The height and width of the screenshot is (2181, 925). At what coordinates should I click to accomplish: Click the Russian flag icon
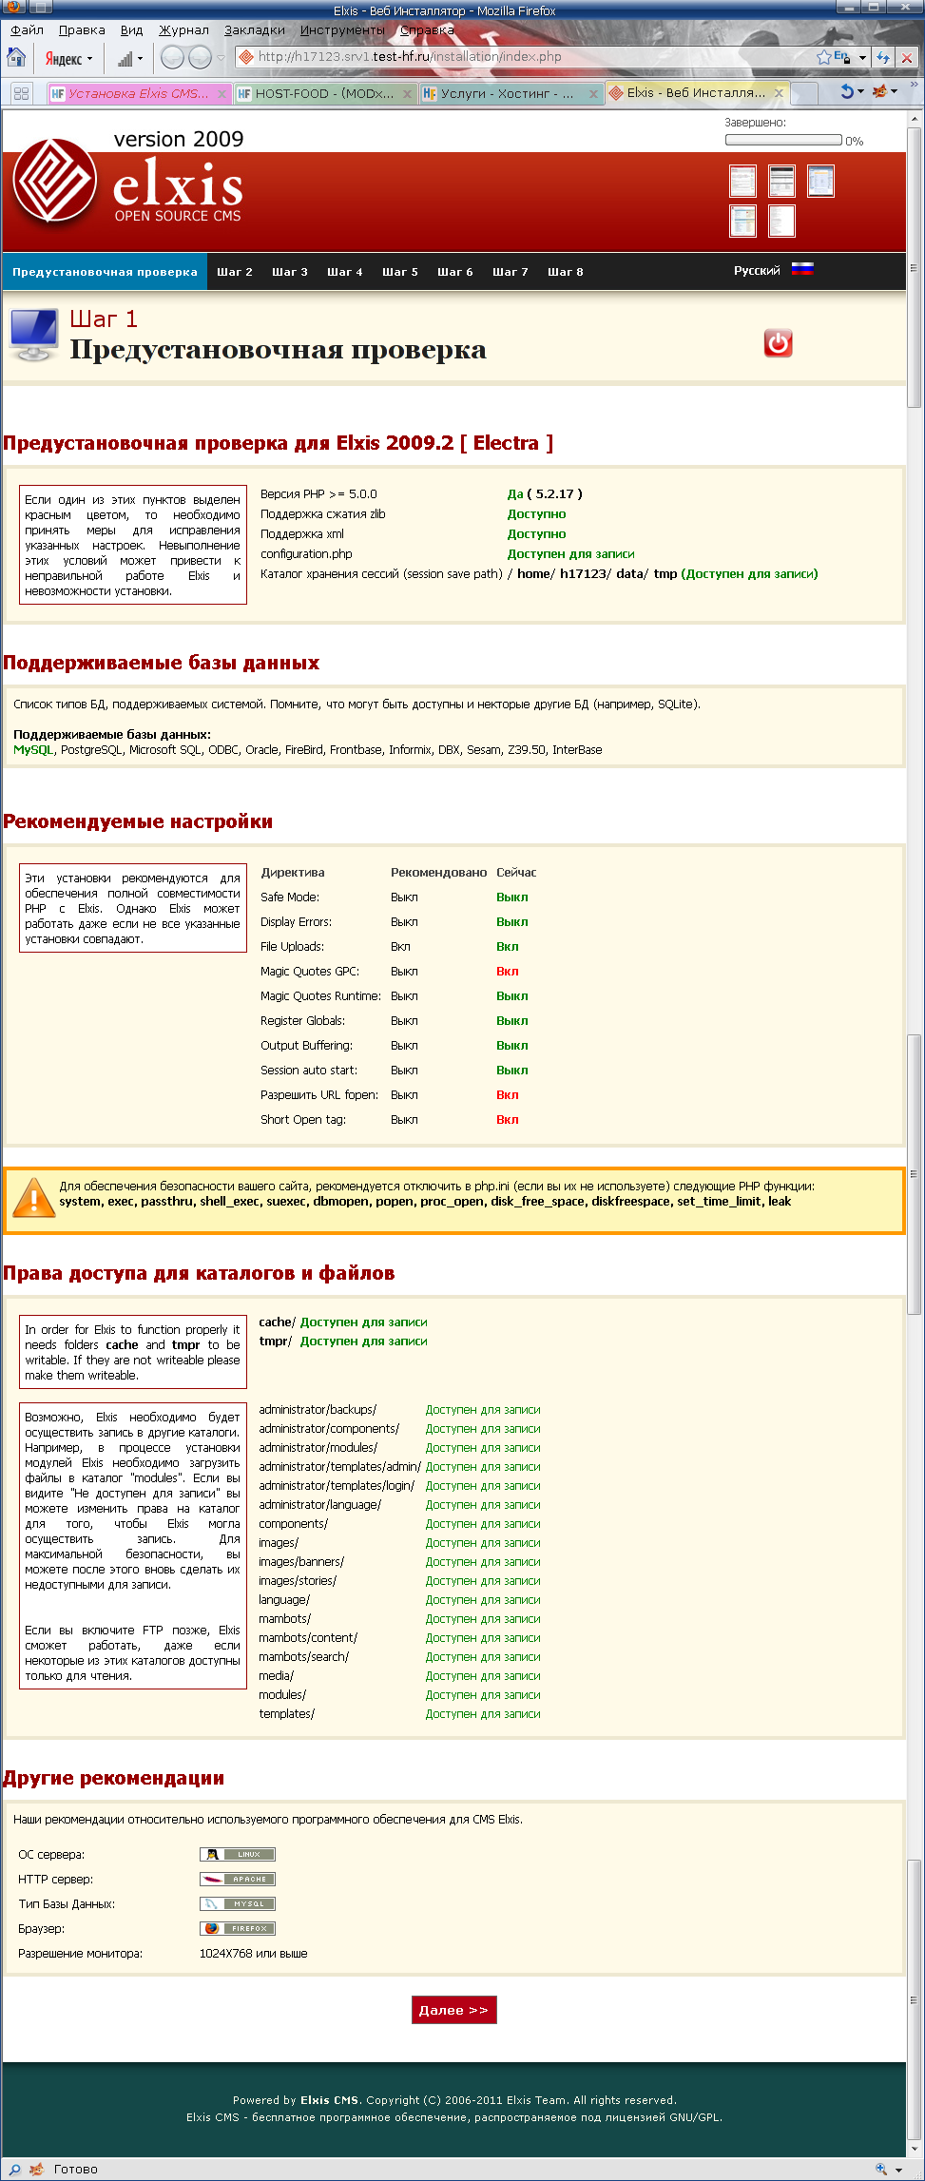tap(802, 269)
